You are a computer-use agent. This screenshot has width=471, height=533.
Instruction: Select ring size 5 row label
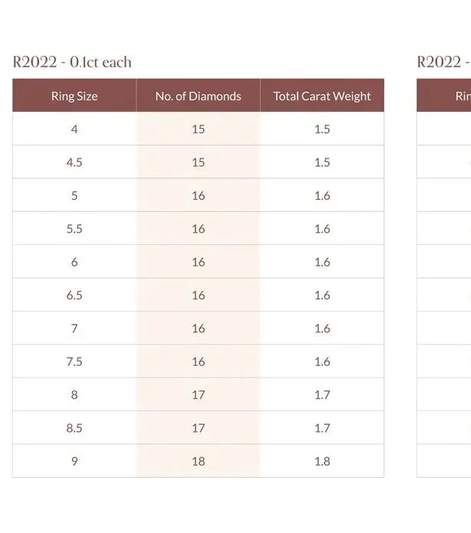click(74, 195)
